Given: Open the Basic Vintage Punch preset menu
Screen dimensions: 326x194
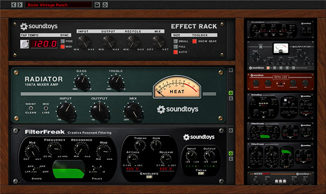Looking at the screenshot, I should 58,5.
